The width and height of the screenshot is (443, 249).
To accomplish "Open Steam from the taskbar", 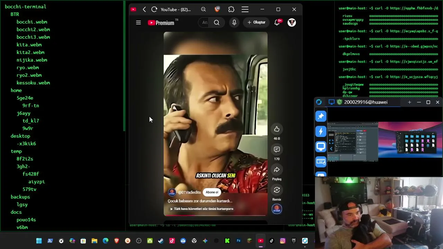I will (x=161, y=241).
